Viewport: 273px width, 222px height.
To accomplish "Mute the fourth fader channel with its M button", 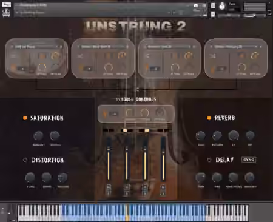I will click(x=163, y=187).
